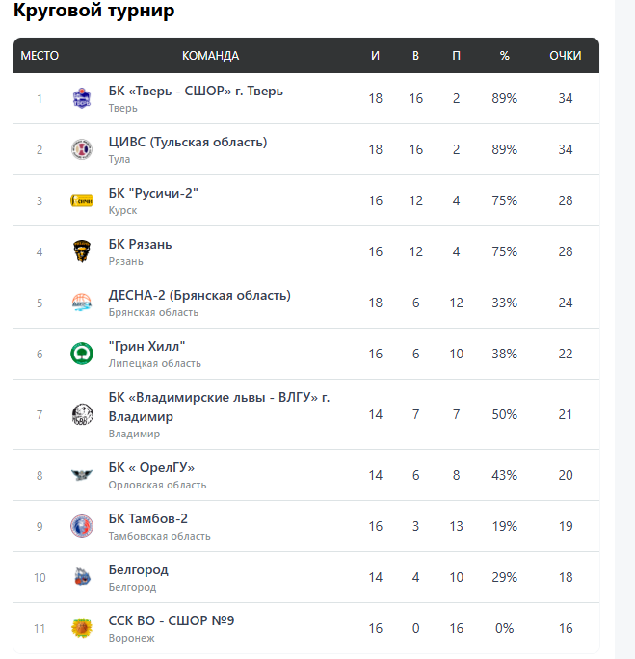Open the БК "Русичи-2" team page
635x659 pixels.
click(153, 194)
